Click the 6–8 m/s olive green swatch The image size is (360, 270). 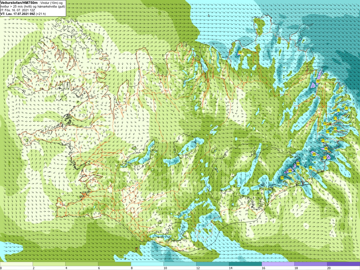114,264
